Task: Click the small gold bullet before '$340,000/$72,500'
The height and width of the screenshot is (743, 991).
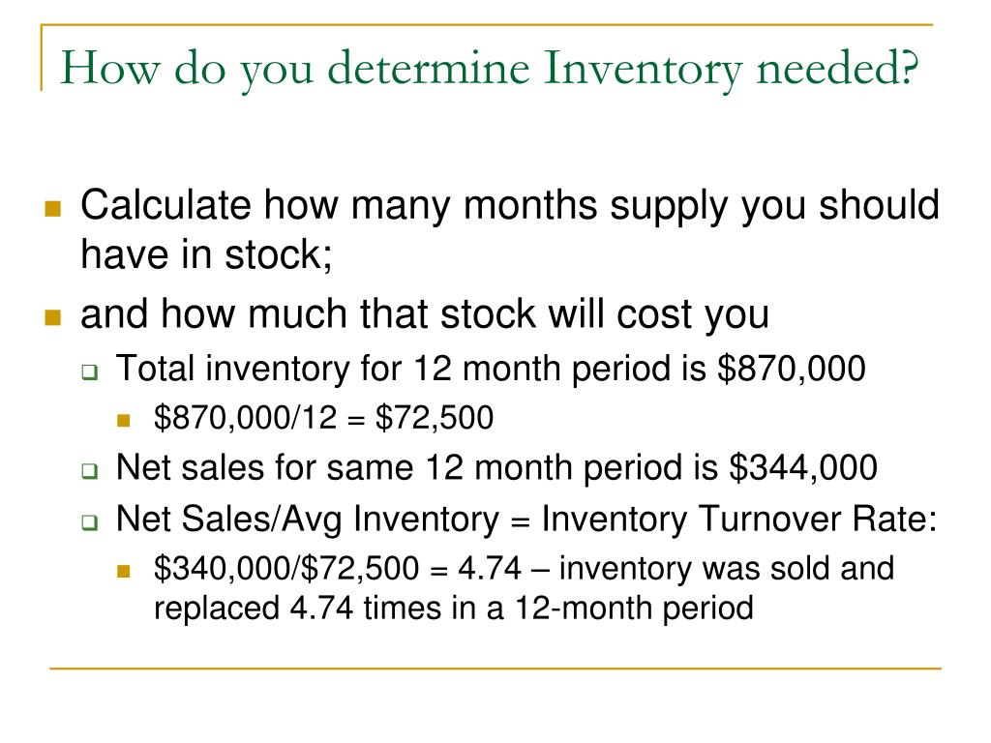Action: coord(123,571)
